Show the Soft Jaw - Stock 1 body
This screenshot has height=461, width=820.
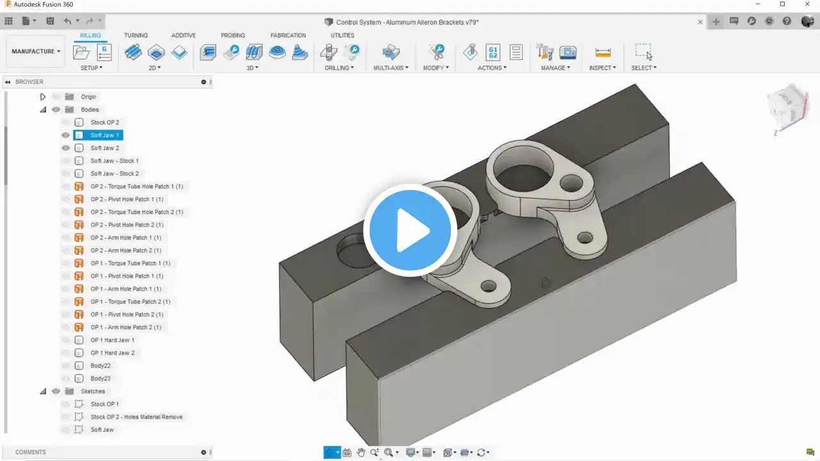point(65,161)
